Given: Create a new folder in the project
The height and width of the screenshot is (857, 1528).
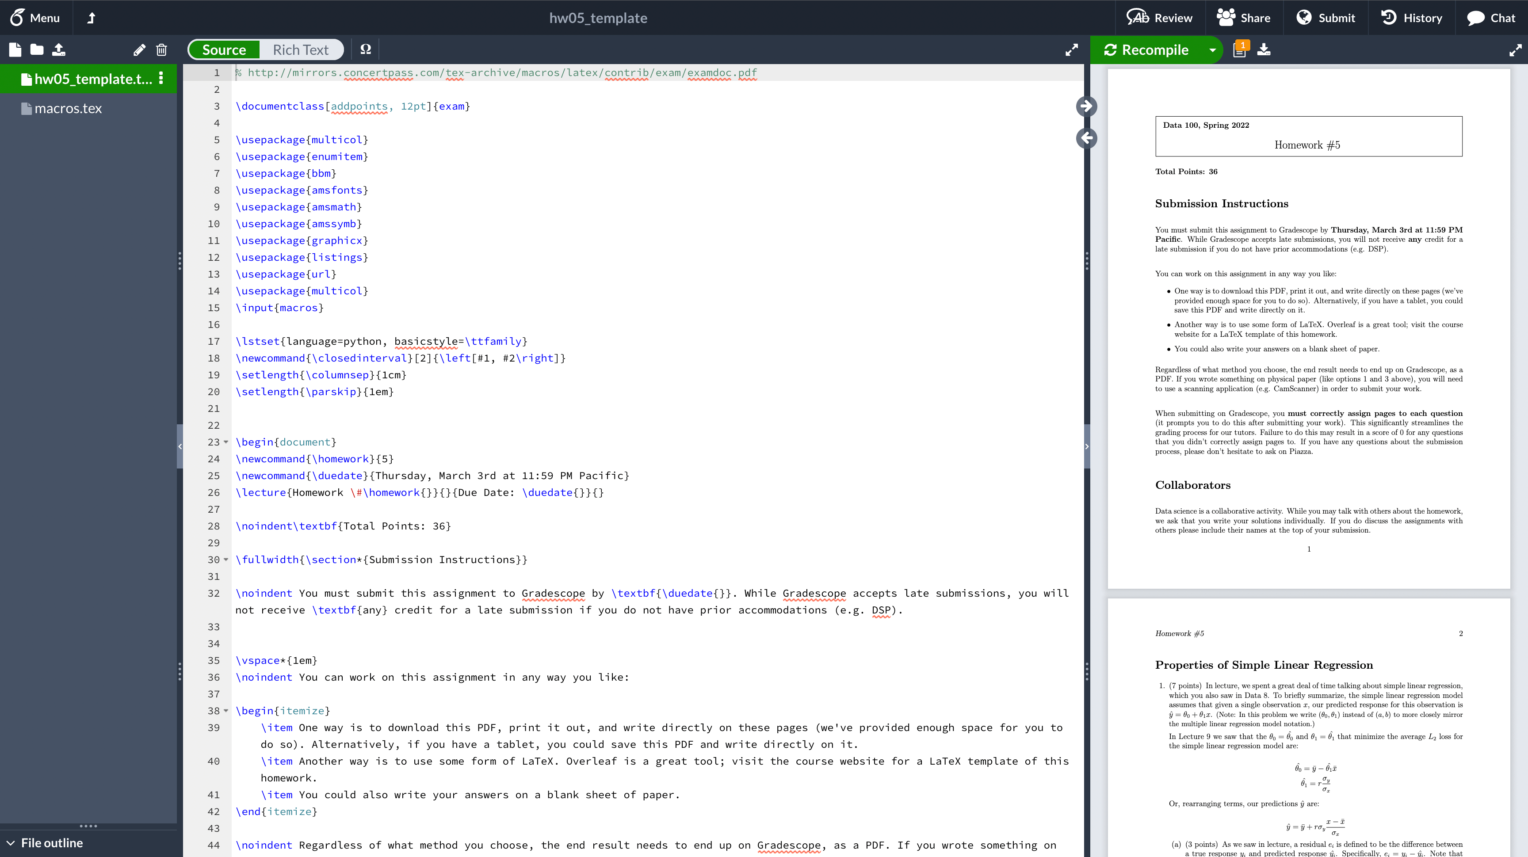Looking at the screenshot, I should 36,50.
